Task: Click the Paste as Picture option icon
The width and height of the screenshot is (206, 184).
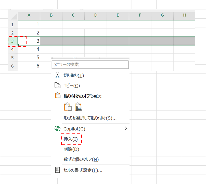Action: 79,107
